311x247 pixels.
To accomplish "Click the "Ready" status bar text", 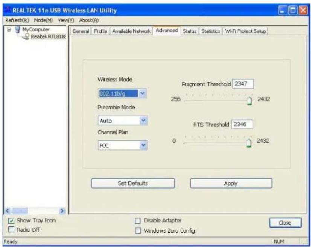I will [11, 241].
